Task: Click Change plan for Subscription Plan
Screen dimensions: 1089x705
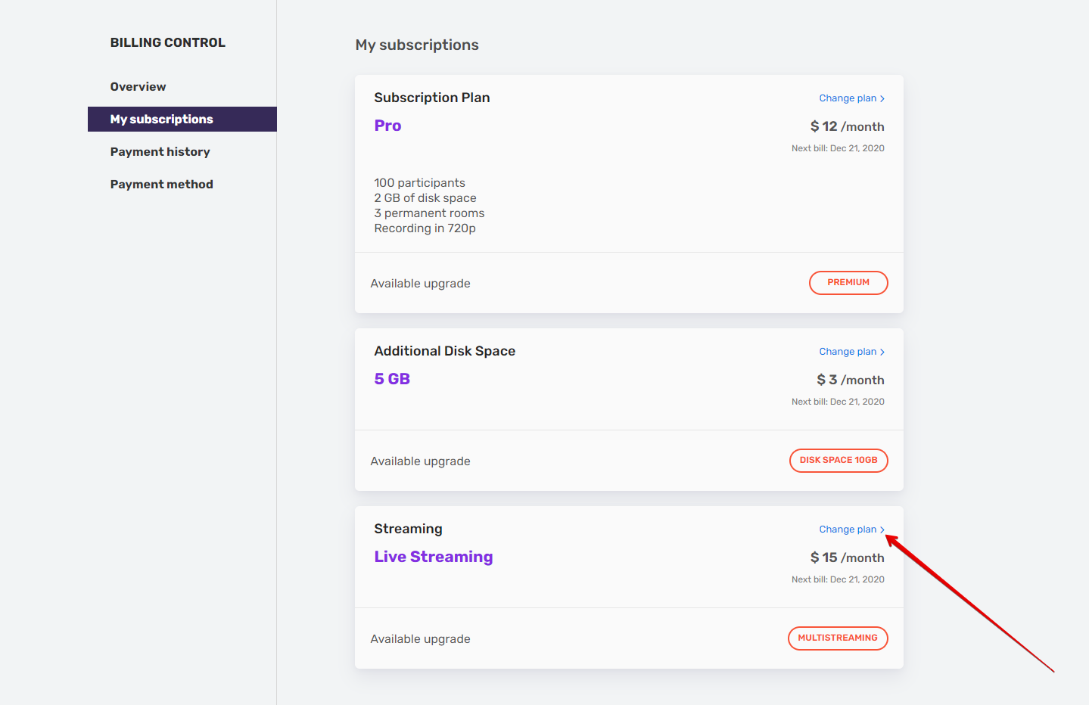Action: click(851, 98)
